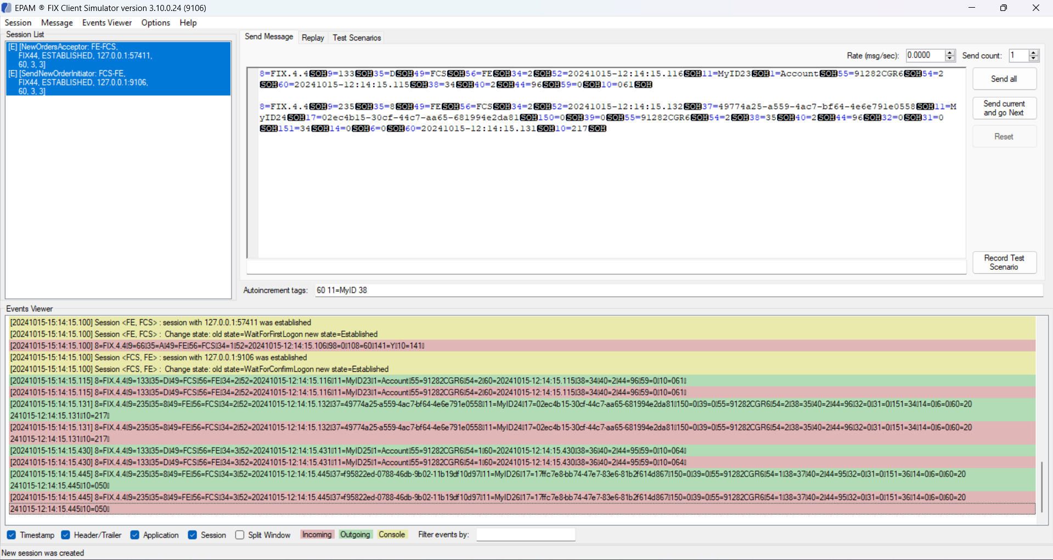Select the 57411 session established event
Image resolution: width=1053 pixels, height=560 pixels.
[521, 323]
